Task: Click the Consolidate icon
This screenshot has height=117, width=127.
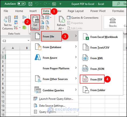Action: 24,17
